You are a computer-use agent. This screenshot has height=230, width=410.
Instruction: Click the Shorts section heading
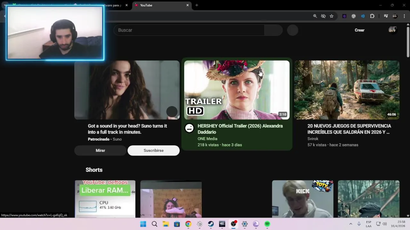click(94, 170)
